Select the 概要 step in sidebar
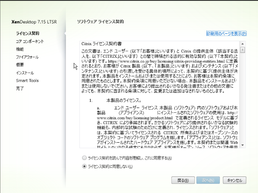The image size is (258, 193). click(20, 65)
